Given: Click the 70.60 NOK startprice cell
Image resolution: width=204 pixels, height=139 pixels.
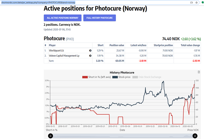Looking at the screenshot, I should tap(168, 56).
